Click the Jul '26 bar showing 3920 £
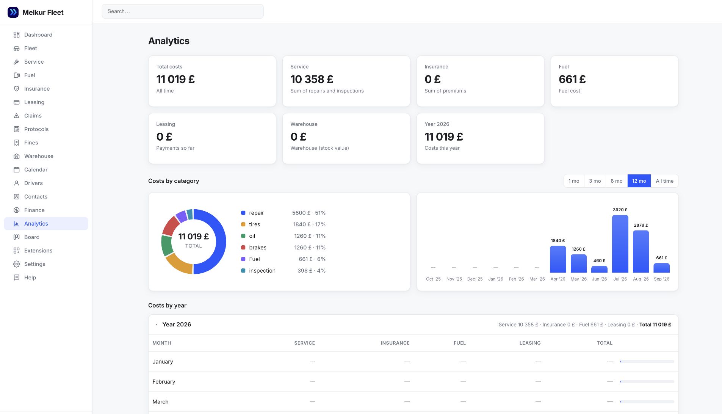Viewport: 722px width, 414px height. [x=620, y=244]
